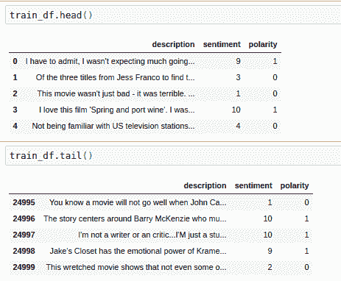
Task: Click the sentiment header in head table
Action: click(222, 44)
